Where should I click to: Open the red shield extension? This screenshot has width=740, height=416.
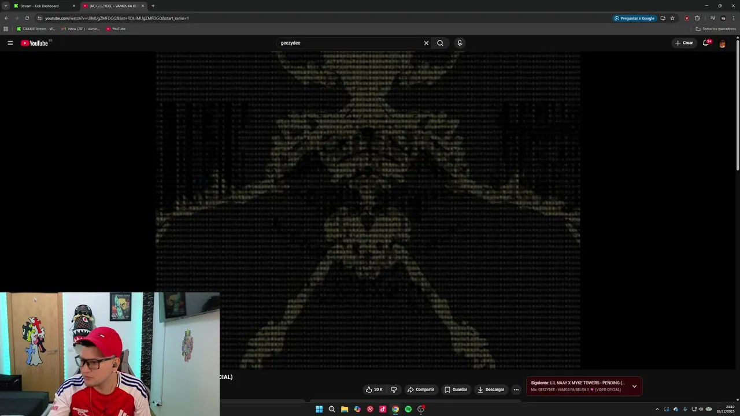[687, 18]
